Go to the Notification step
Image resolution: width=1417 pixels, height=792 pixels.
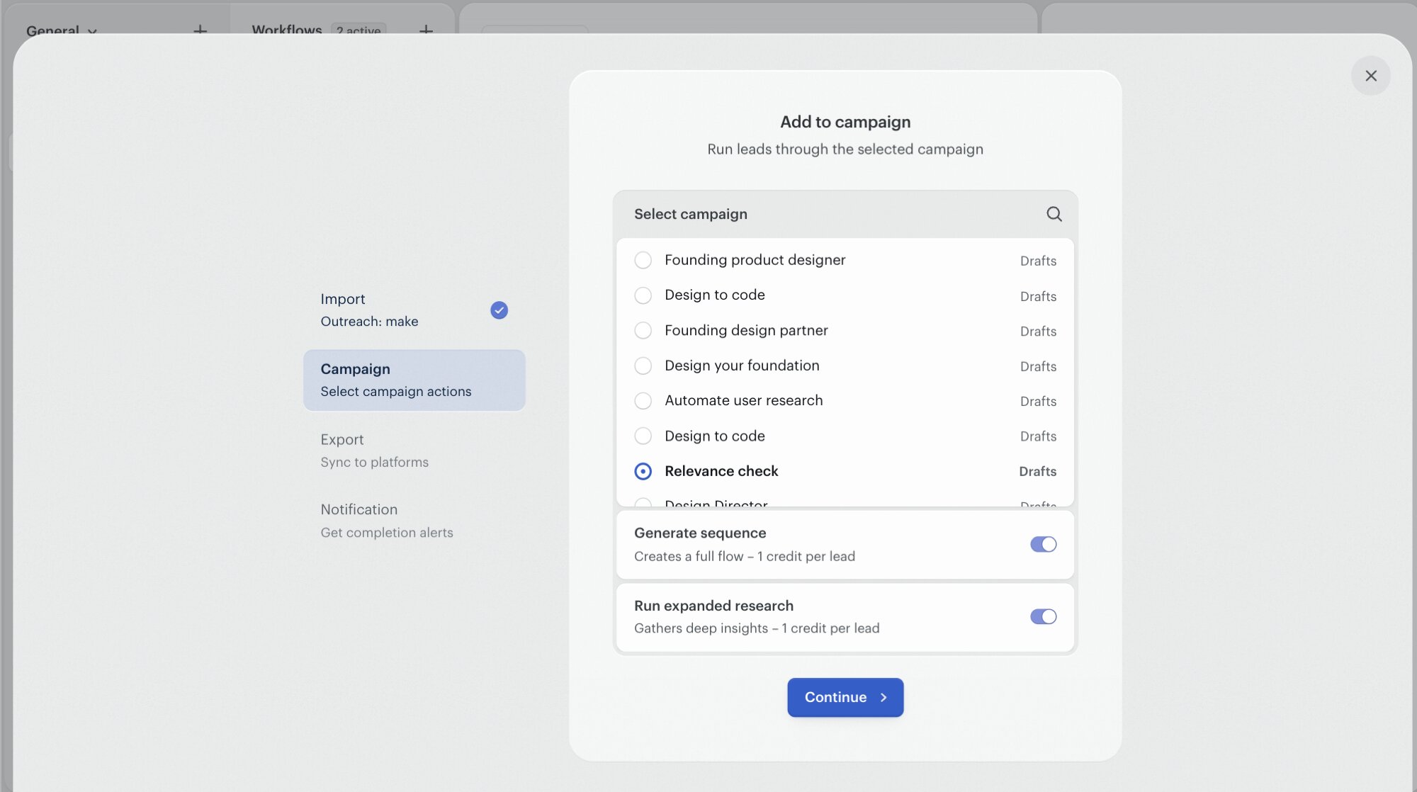pyautogui.click(x=414, y=521)
